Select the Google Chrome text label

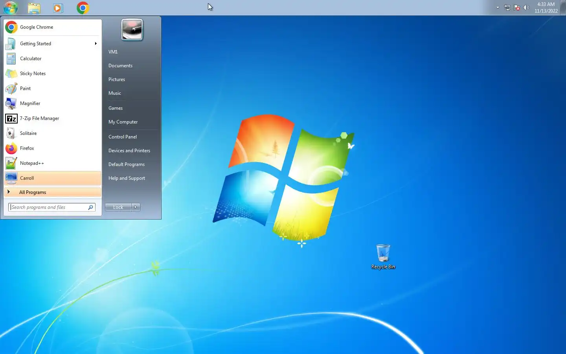37,27
